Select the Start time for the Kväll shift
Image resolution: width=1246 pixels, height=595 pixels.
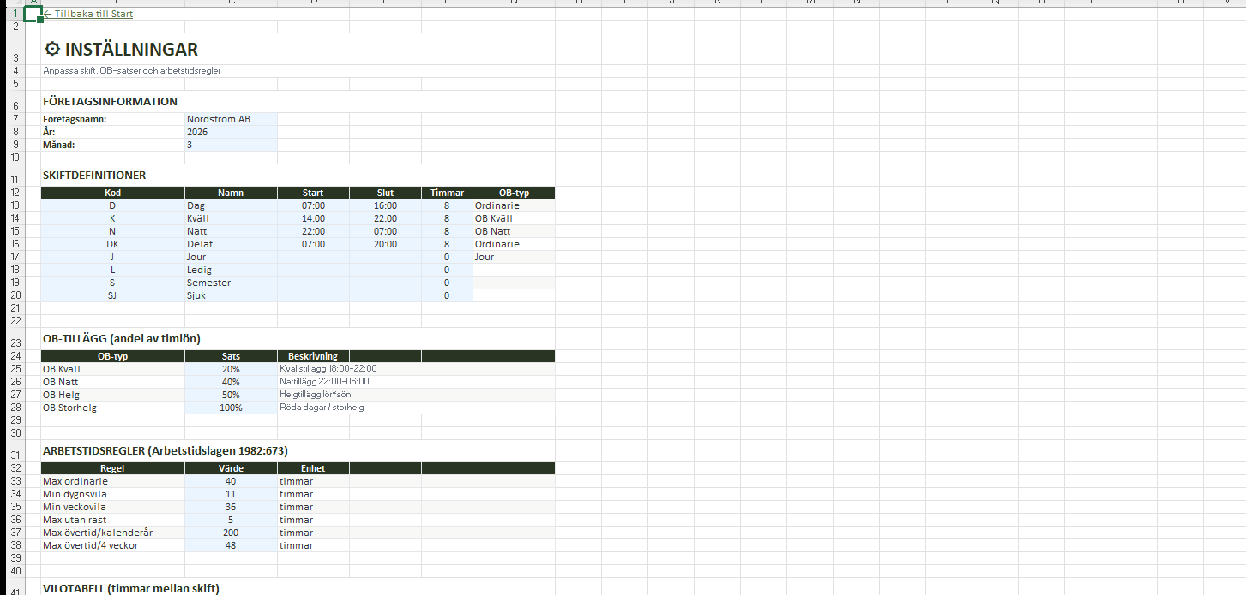coord(313,218)
